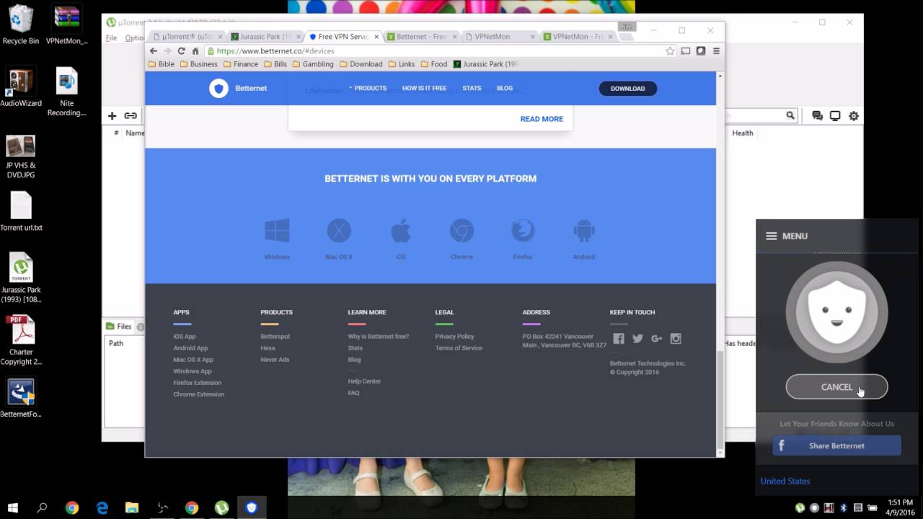
Task: Click the Chrome home button
Action: point(195,51)
